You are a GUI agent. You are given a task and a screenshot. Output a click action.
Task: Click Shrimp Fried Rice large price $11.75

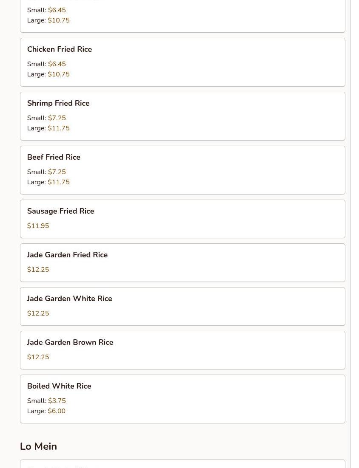pos(59,128)
